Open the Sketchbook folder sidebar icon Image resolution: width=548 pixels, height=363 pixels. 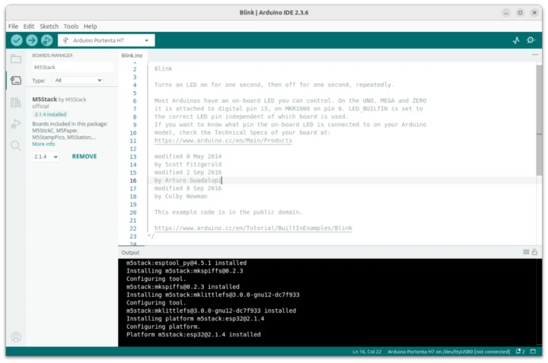16,59
